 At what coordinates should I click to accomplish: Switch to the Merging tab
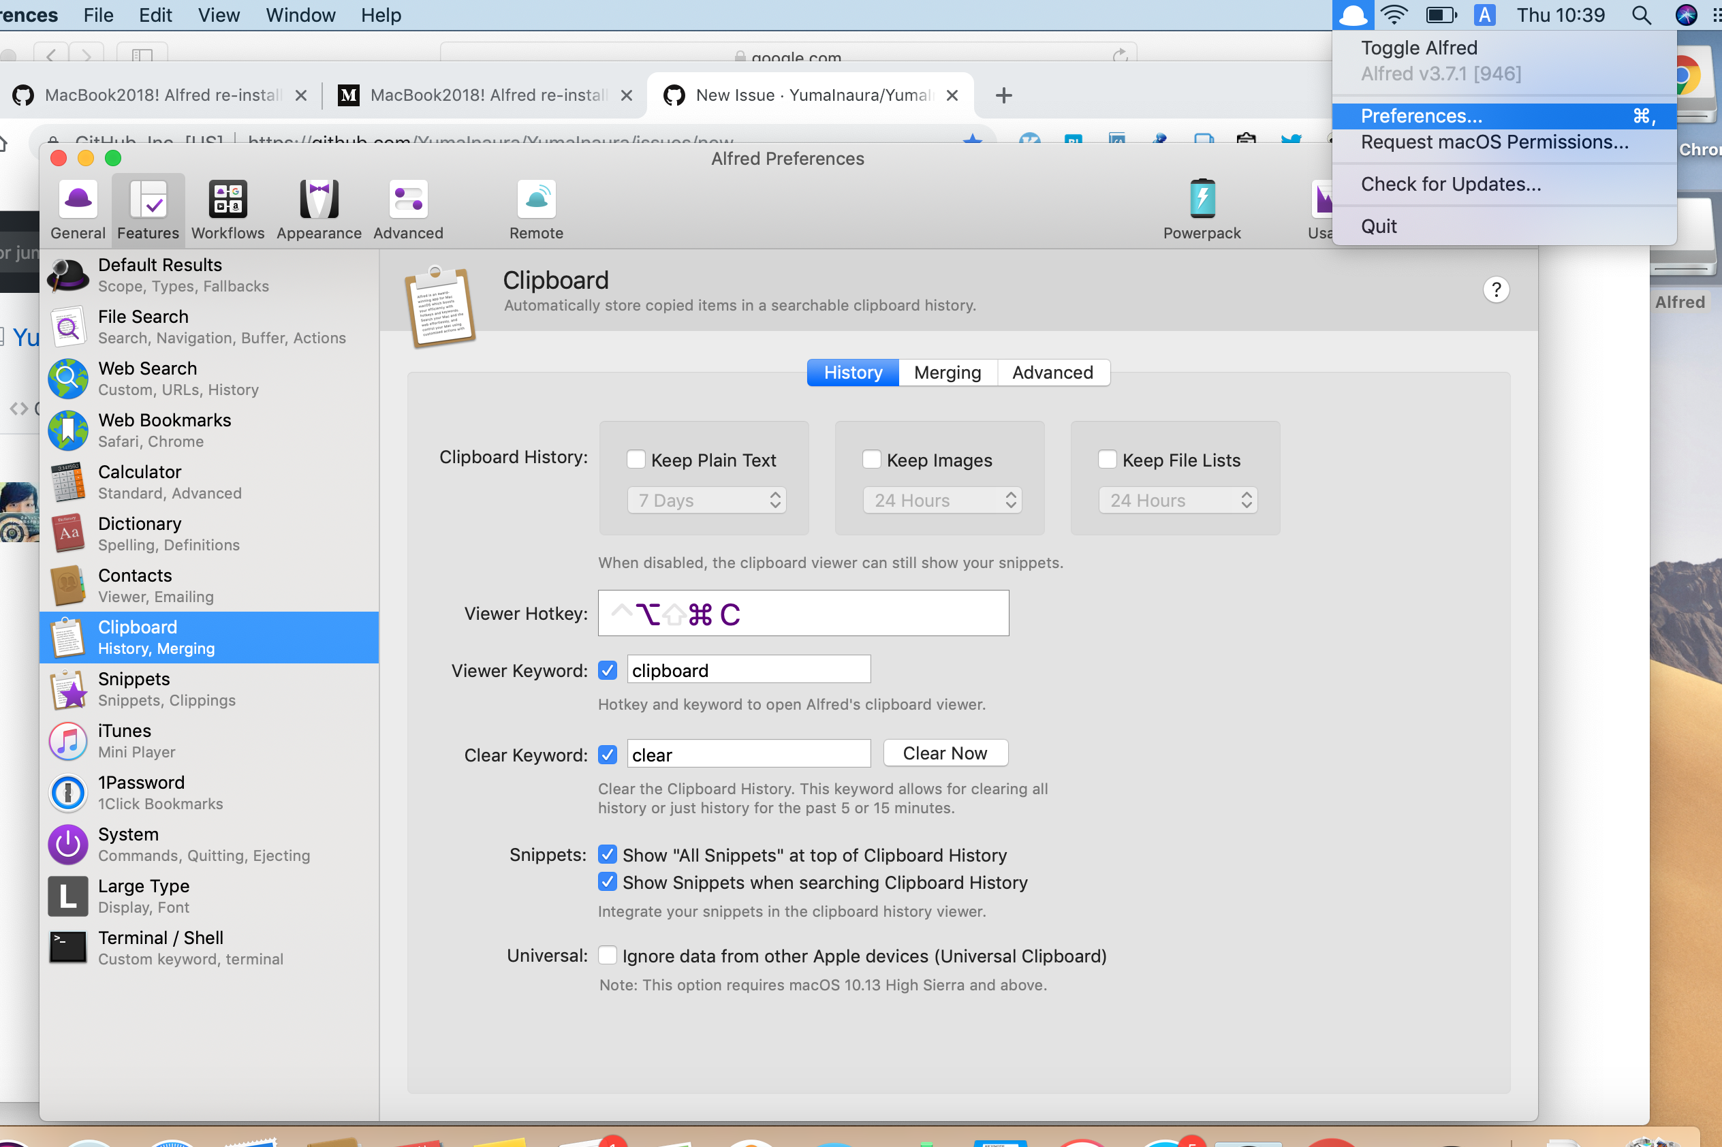tap(948, 373)
